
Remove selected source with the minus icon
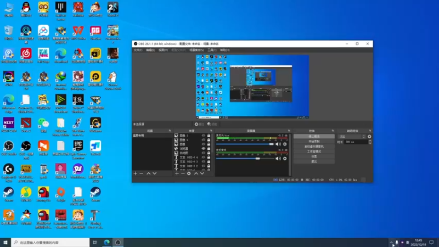tap(183, 173)
